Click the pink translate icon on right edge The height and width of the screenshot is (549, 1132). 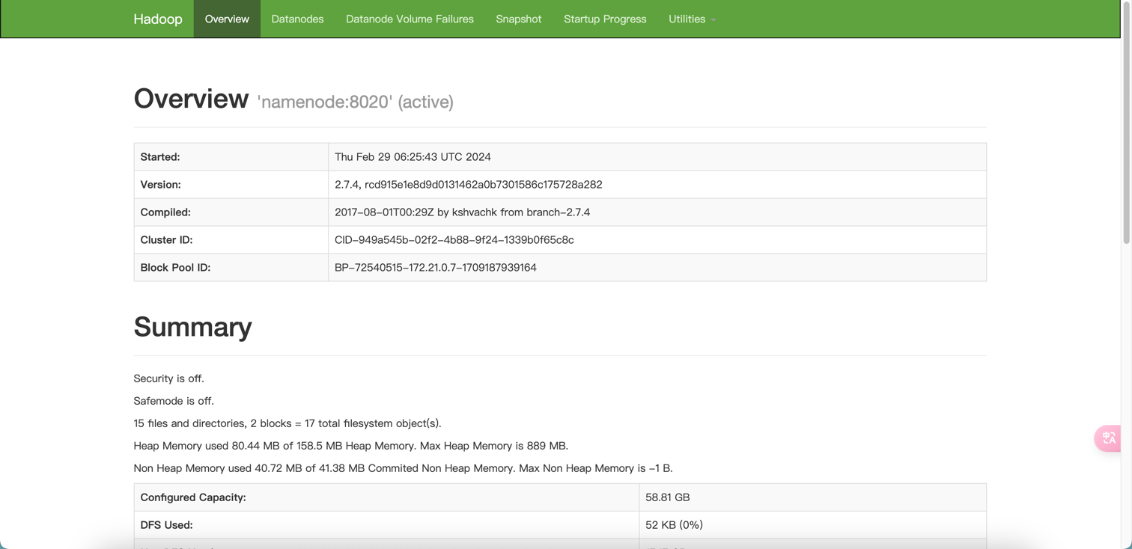pyautogui.click(x=1109, y=438)
